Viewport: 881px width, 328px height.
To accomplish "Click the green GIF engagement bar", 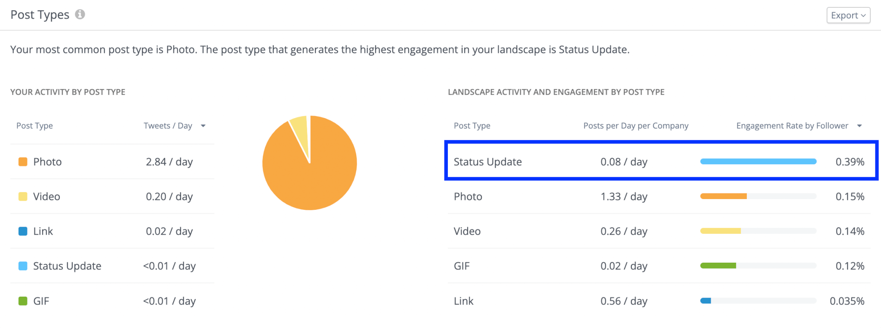I will pos(718,266).
